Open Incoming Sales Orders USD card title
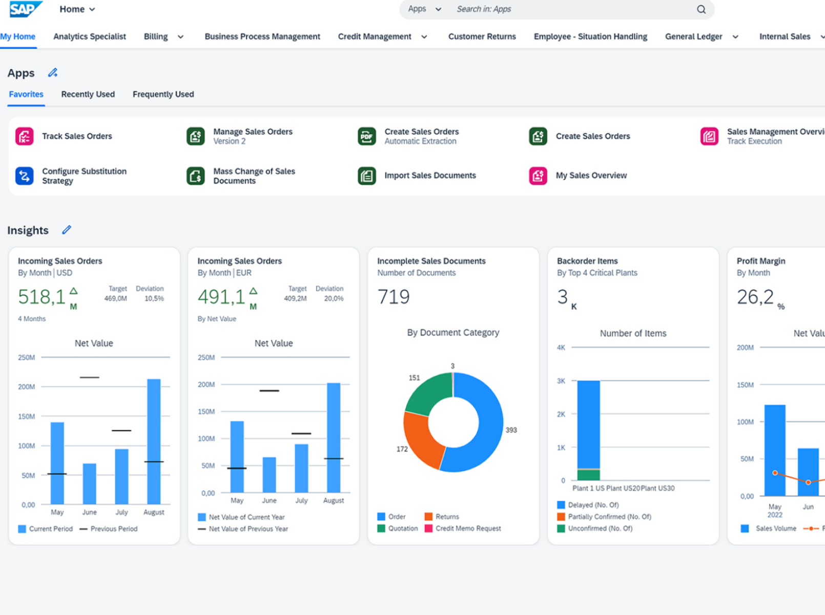Viewport: 825px width, 615px height. pos(60,261)
